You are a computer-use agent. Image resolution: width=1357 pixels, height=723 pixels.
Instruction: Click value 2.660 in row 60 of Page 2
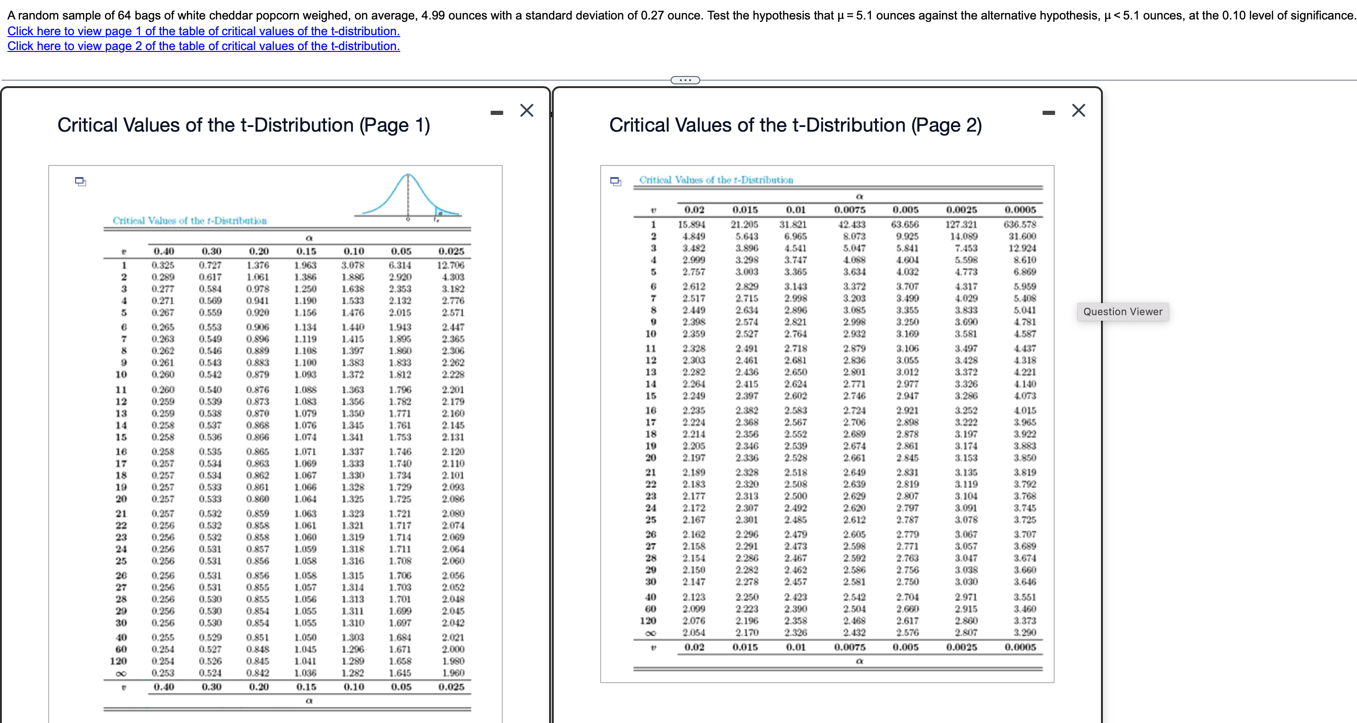coord(907,609)
